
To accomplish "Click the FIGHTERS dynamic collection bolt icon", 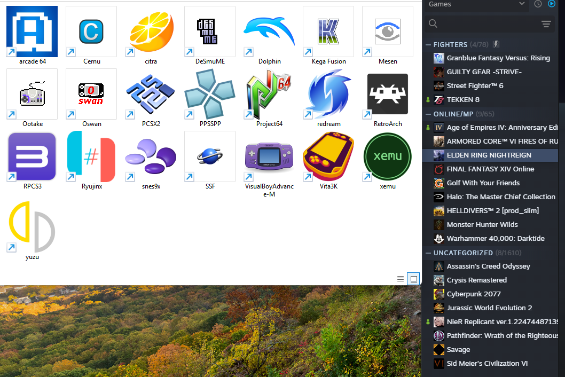I will click(x=496, y=44).
